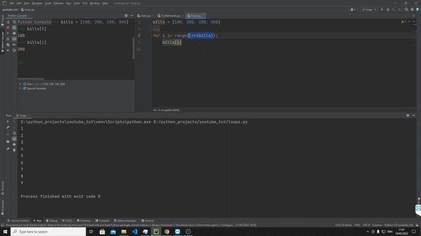Open the Edit menu
The height and width of the screenshot is (236, 421).
[x=19, y=3]
